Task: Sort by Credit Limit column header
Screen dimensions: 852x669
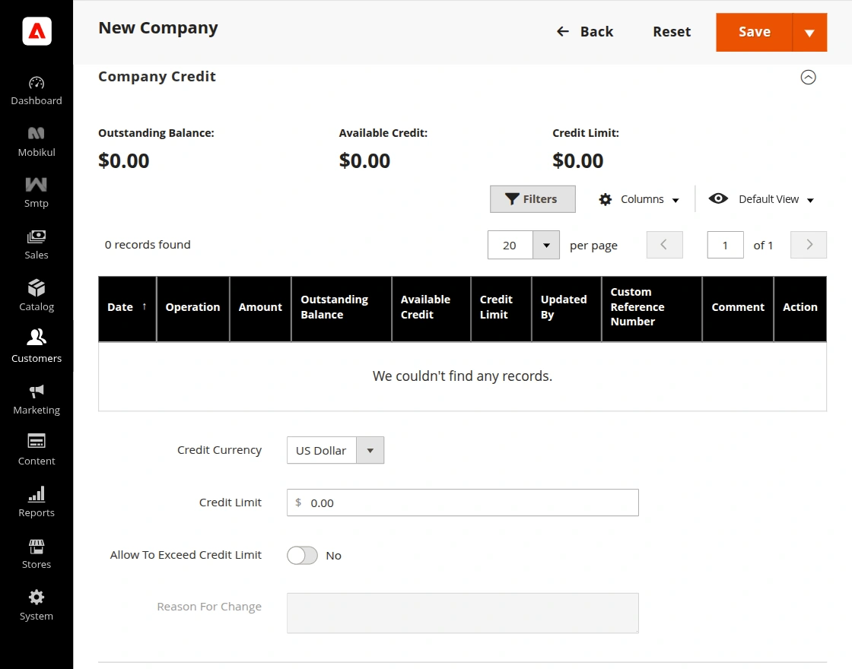Action: pyautogui.click(x=501, y=309)
